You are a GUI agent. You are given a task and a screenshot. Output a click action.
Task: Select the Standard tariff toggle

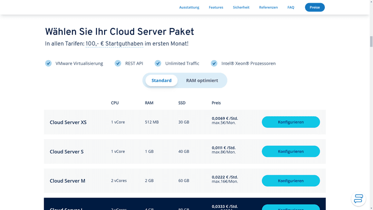click(162, 80)
